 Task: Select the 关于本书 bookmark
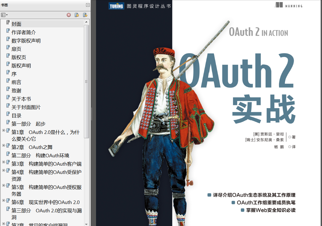coord(21,99)
